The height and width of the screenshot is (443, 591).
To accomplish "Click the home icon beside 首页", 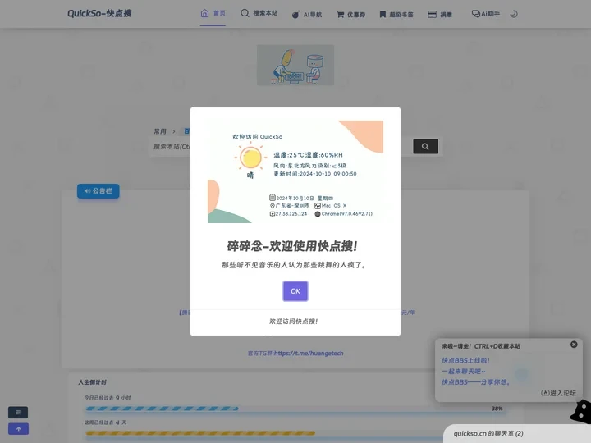I will click(204, 14).
